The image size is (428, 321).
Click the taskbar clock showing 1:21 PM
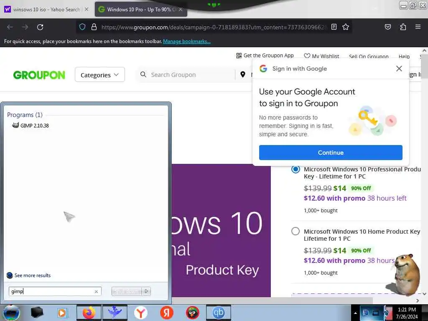click(x=407, y=313)
